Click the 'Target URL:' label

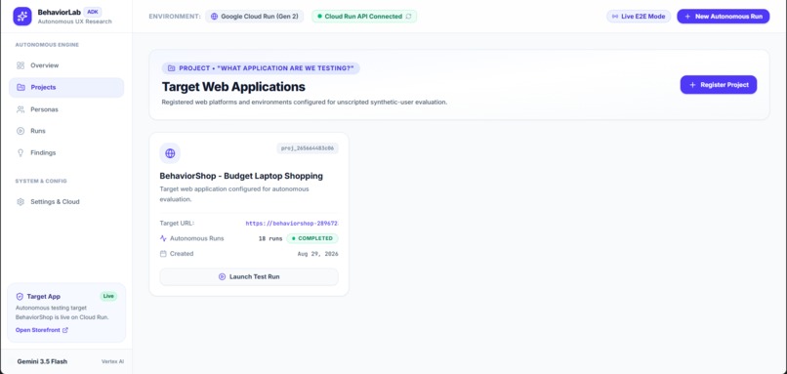pos(177,224)
